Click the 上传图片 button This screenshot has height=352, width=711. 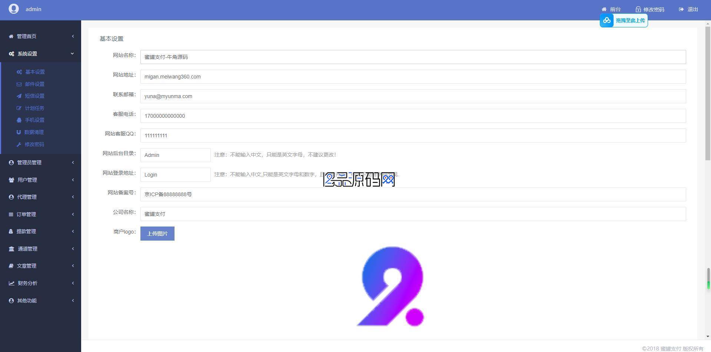[157, 234]
